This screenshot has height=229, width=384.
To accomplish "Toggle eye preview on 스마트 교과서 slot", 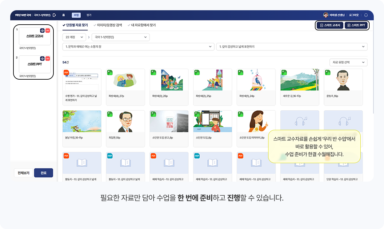I will pyautogui.click(x=42, y=30).
